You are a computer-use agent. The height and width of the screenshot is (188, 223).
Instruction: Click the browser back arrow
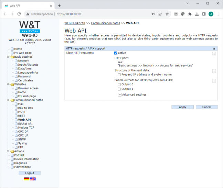coord(5,14)
